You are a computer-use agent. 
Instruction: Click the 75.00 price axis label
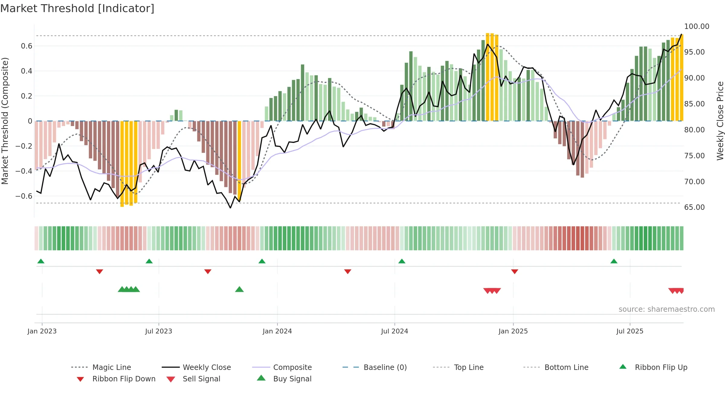coord(694,156)
